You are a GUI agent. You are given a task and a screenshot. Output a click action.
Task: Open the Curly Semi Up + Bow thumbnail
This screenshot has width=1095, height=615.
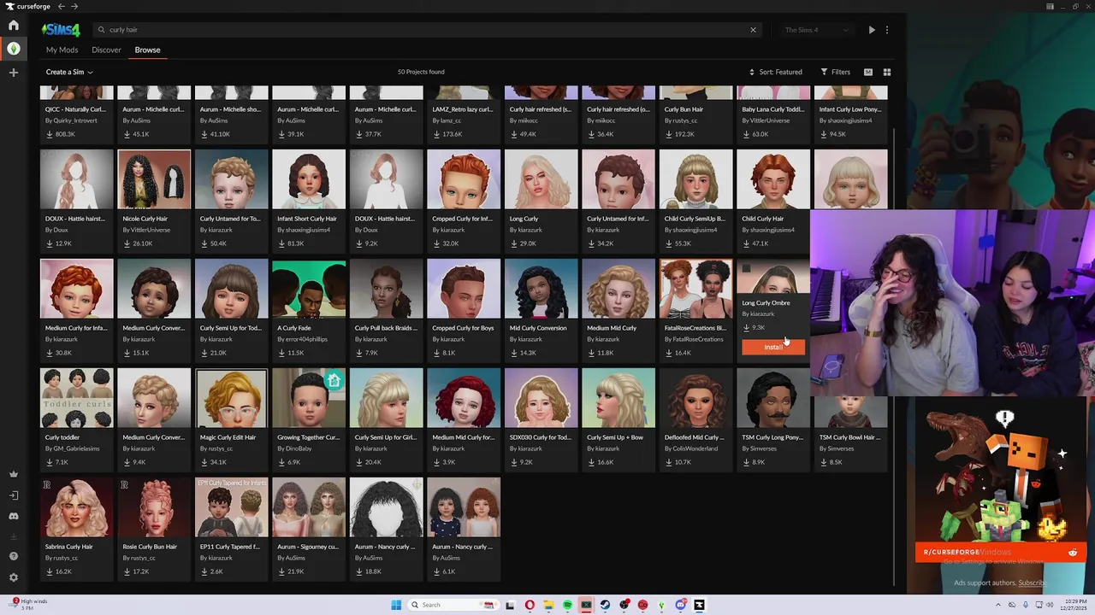click(619, 397)
